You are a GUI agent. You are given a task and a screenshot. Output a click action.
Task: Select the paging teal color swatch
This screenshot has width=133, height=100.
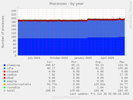pos(5,81)
